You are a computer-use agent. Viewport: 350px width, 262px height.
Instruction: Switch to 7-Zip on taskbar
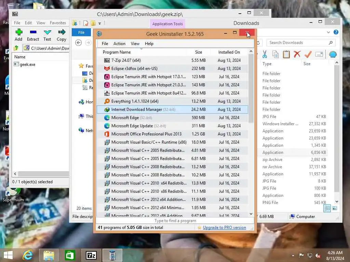coord(91,255)
